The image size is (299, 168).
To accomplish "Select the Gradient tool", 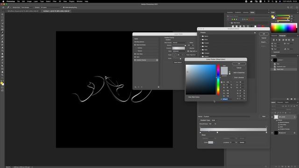I will point(2,51).
